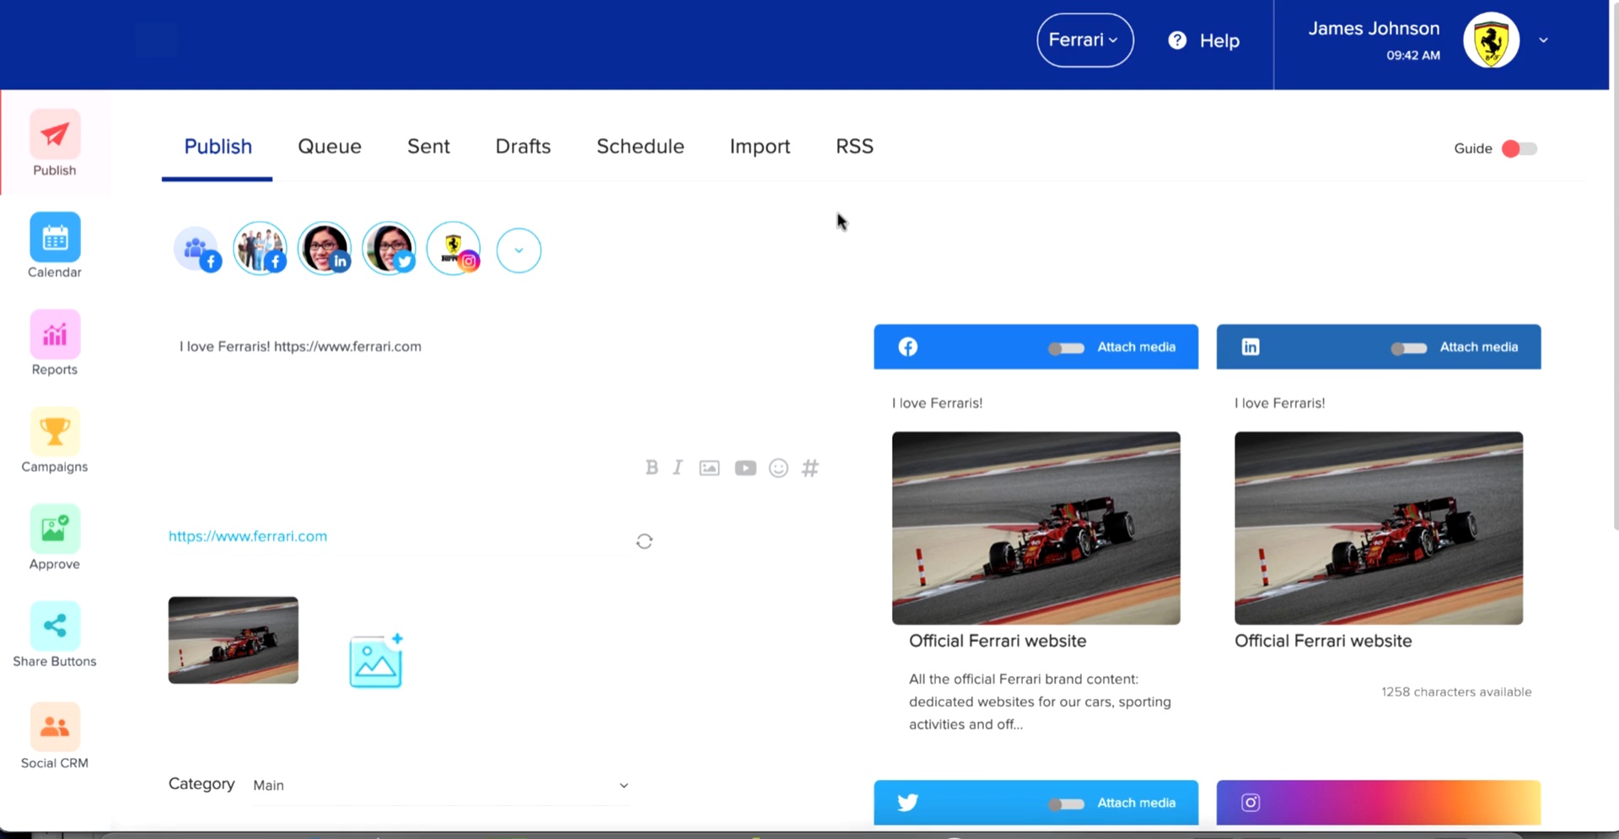Open the Share Buttons section
Image resolution: width=1619 pixels, height=839 pixels.
click(x=55, y=634)
